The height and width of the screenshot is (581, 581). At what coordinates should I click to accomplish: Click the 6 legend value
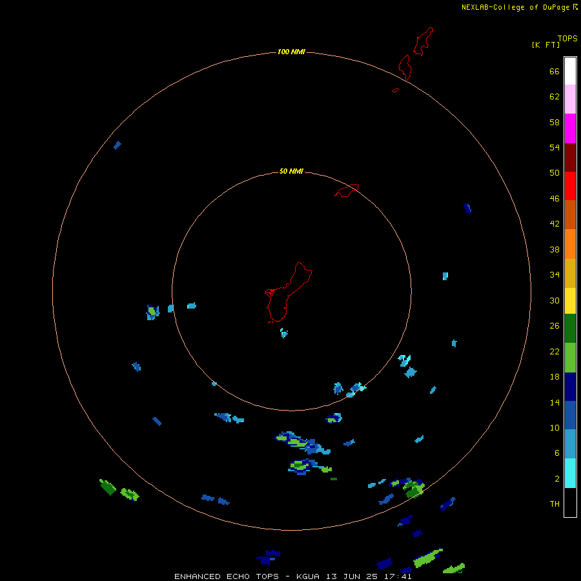[557, 453]
